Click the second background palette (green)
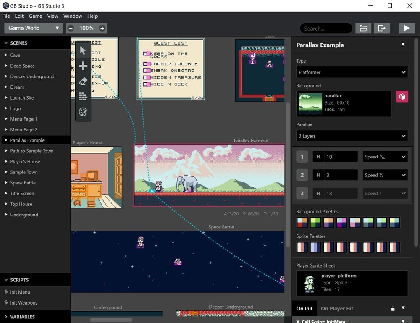This screenshot has width=420, height=323. pyautogui.click(x=315, y=223)
